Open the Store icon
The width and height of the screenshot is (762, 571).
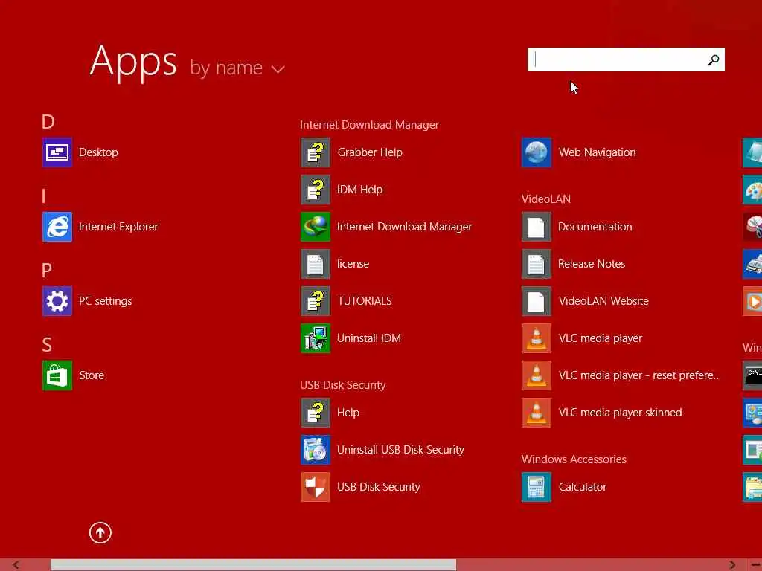point(57,375)
